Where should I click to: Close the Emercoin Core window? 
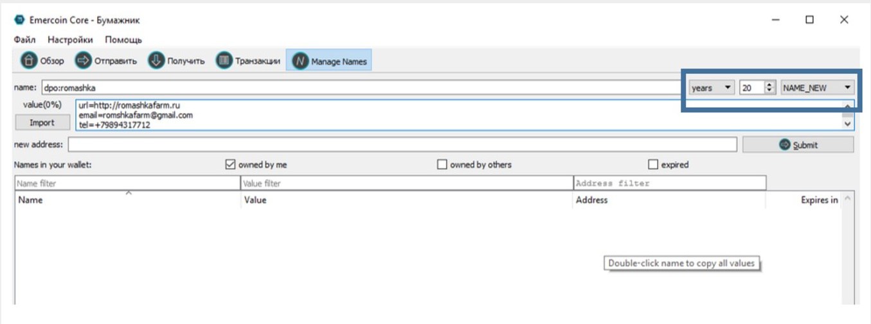844,20
